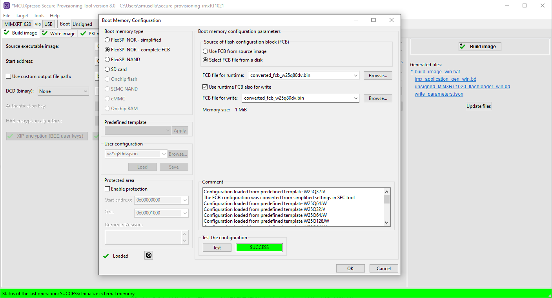Select the FlexSPI NAND boot memory type
Image resolution: width=552 pixels, height=298 pixels.
click(107, 59)
